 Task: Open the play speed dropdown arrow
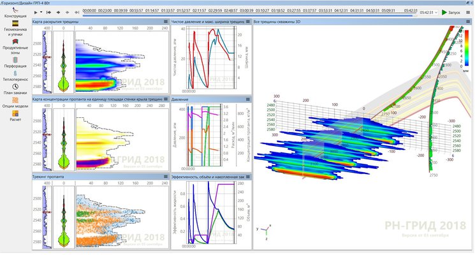(x=41, y=12)
